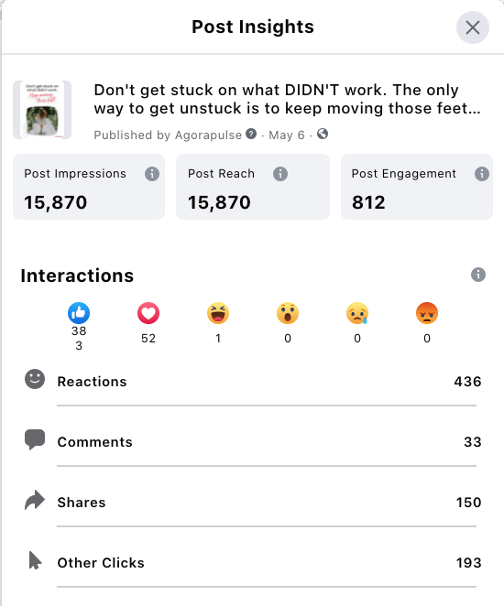The height and width of the screenshot is (606, 504).
Task: Click the Post Reach info icon
Action: [x=280, y=174]
